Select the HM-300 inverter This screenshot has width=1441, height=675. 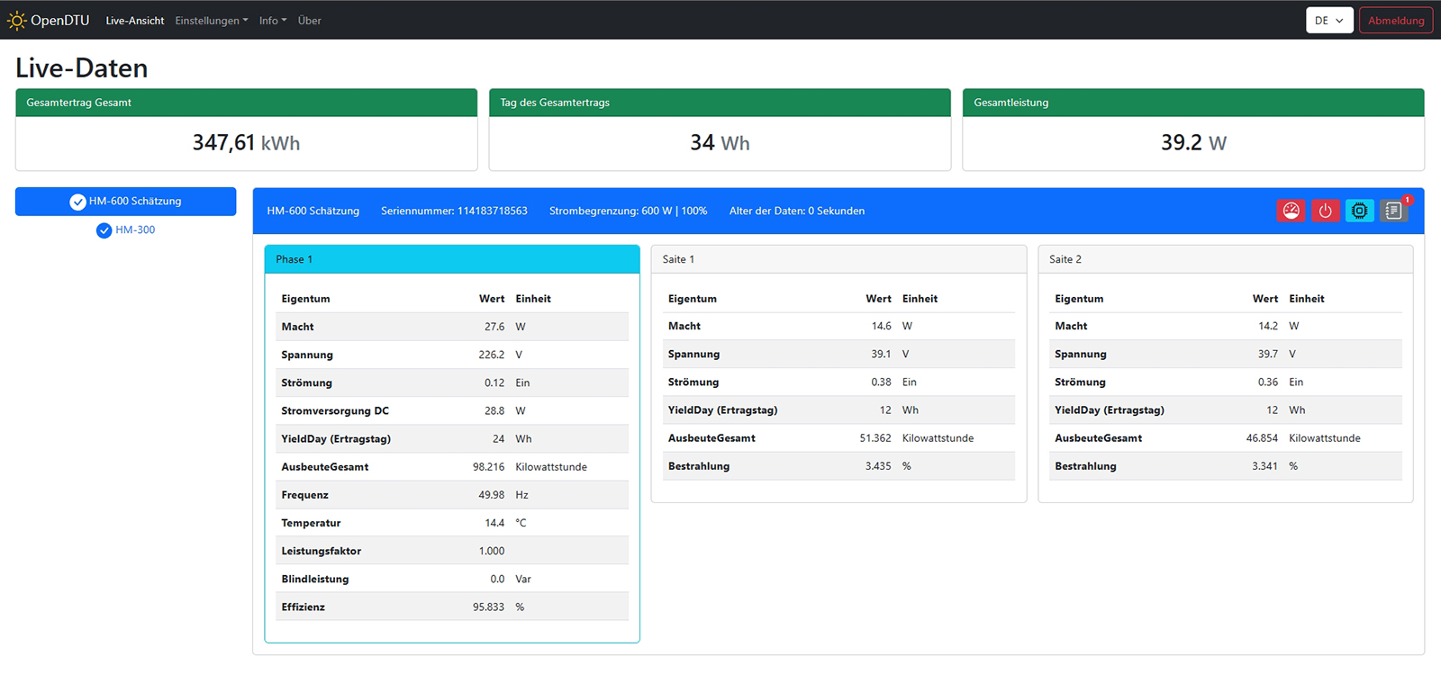pos(126,230)
